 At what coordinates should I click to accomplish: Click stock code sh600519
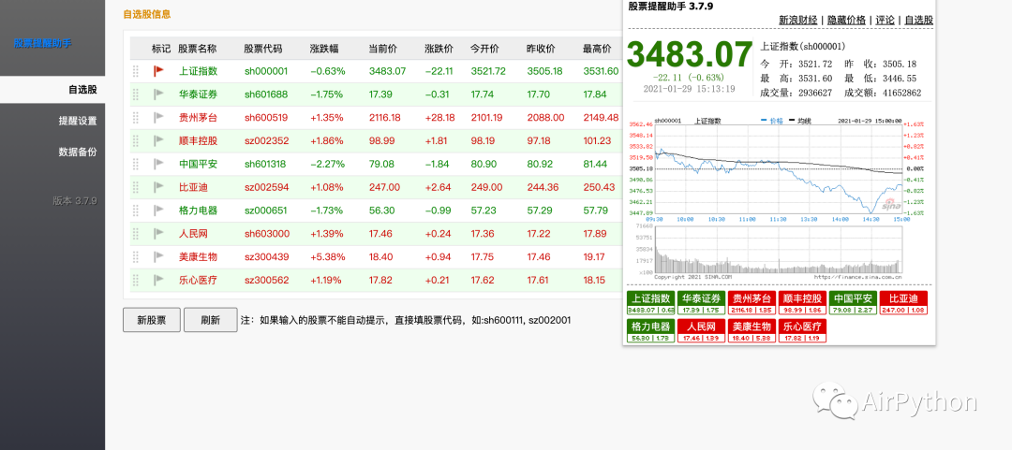[266, 117]
